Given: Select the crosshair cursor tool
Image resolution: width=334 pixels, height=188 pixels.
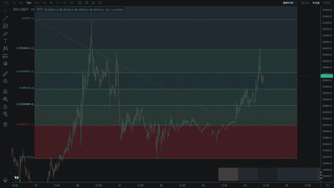Looking at the screenshot, I should 5,11.
